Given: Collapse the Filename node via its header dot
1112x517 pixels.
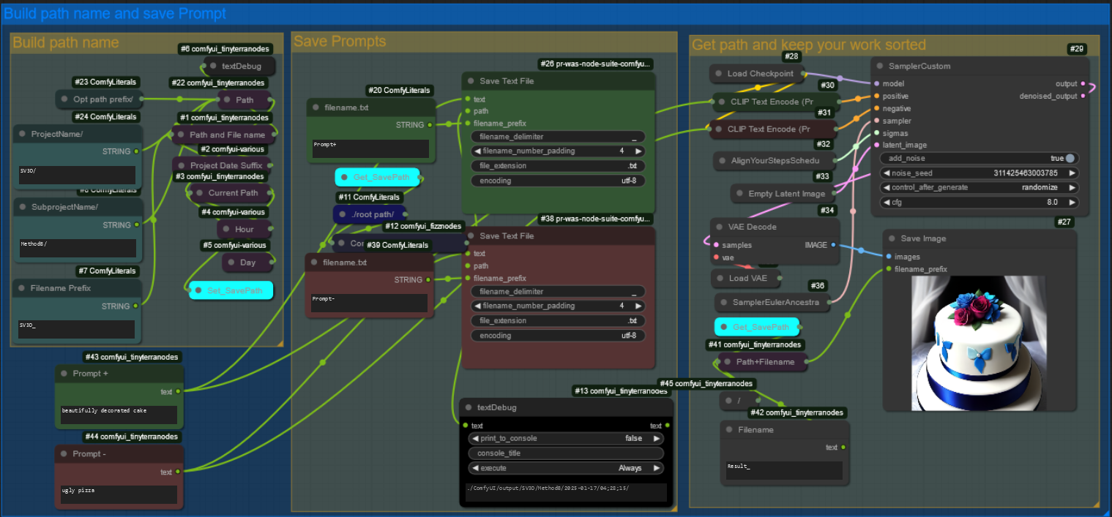Looking at the screenshot, I should pos(728,431).
